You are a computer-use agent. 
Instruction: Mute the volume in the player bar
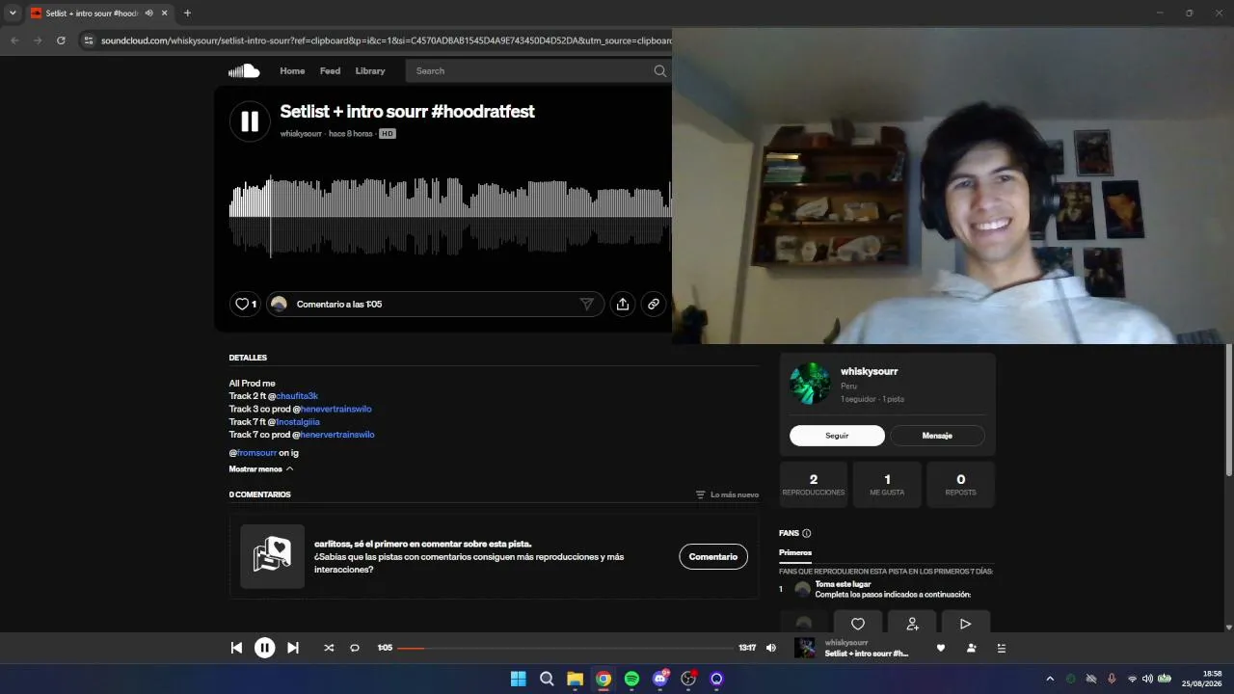771,648
